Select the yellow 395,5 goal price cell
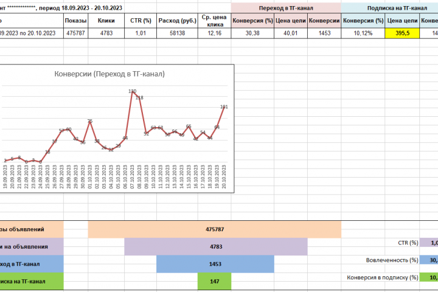 402,33
